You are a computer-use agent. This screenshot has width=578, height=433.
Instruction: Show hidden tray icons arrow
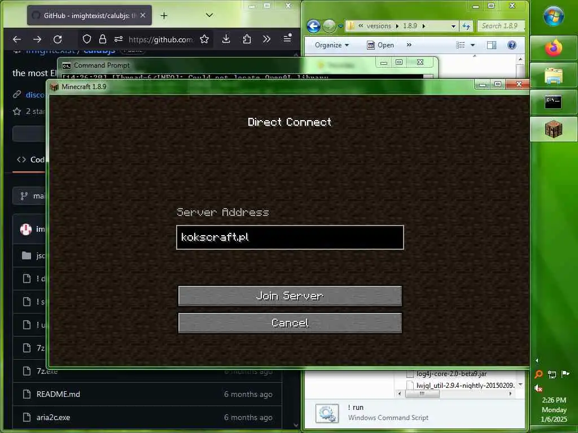click(537, 360)
